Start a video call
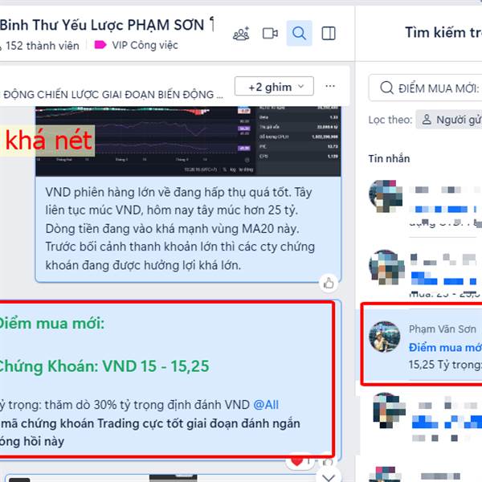The width and height of the screenshot is (482, 482). [270, 33]
